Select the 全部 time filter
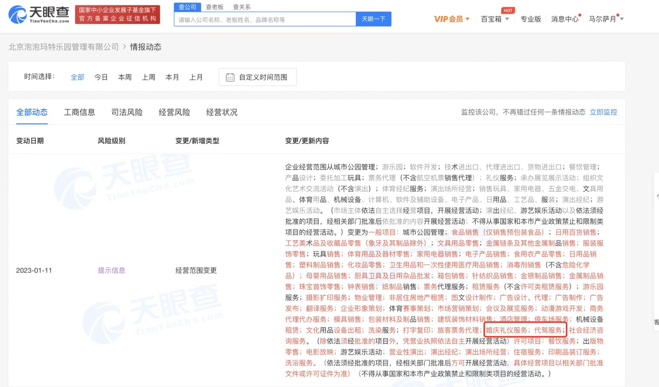This screenshot has height=387, width=659. [x=77, y=77]
